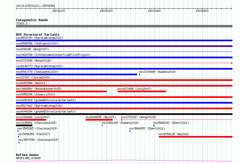Click the right arrow end of ruler

click(232, 8)
